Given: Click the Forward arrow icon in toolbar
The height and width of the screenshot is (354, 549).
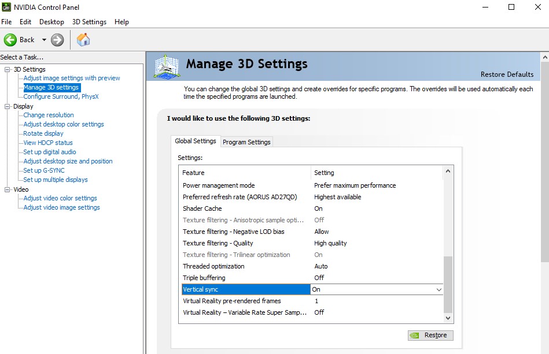Looking at the screenshot, I should point(57,40).
